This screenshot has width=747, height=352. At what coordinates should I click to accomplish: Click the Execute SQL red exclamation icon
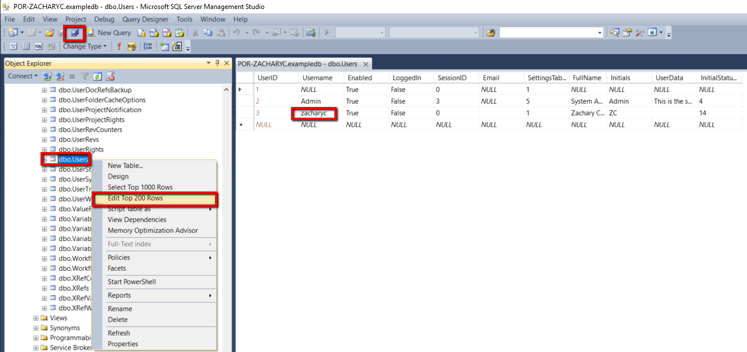(119, 46)
